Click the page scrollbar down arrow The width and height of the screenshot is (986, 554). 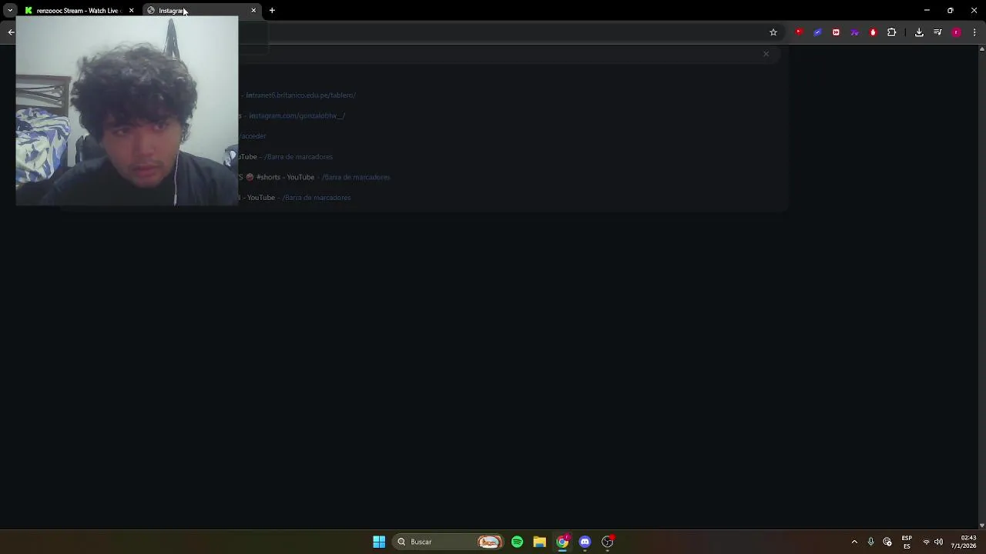click(981, 526)
